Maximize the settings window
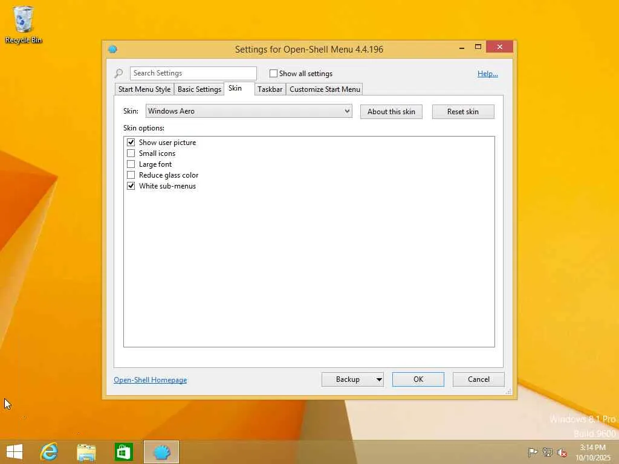This screenshot has width=619, height=464. coord(478,47)
